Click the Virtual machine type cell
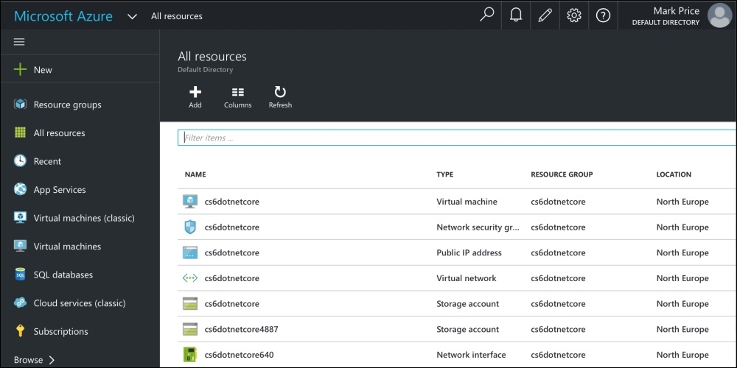Viewport: 737px width, 368px height. coord(467,202)
